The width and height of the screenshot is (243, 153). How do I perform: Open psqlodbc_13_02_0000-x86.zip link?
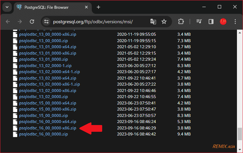point(48,91)
